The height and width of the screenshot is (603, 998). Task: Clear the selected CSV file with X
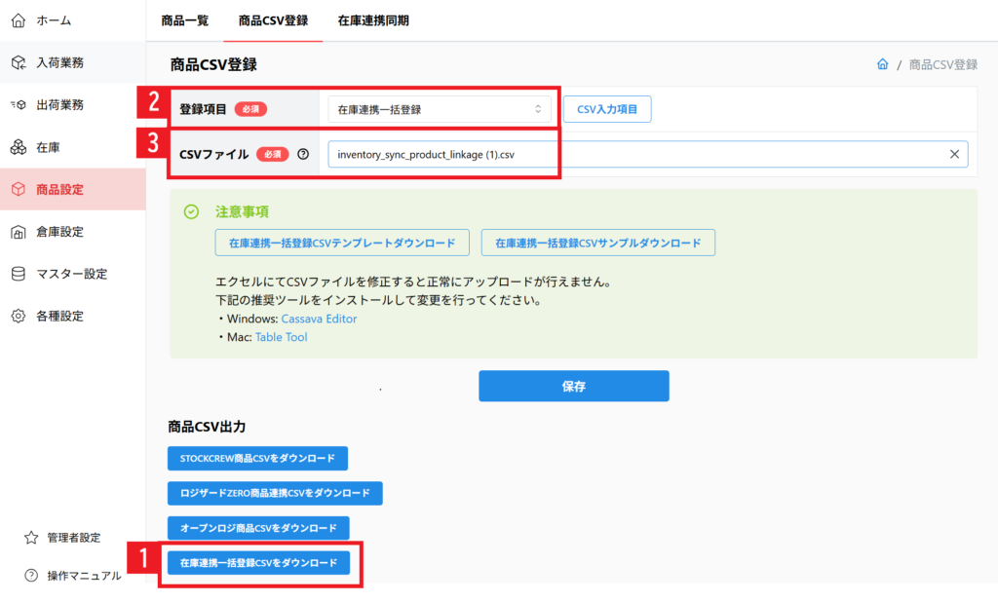954,154
